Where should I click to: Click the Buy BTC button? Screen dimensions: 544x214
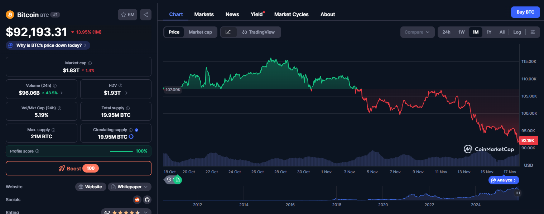coord(525,12)
